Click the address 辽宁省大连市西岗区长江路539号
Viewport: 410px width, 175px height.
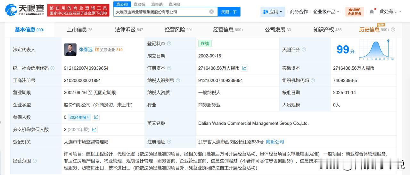coord(231,142)
